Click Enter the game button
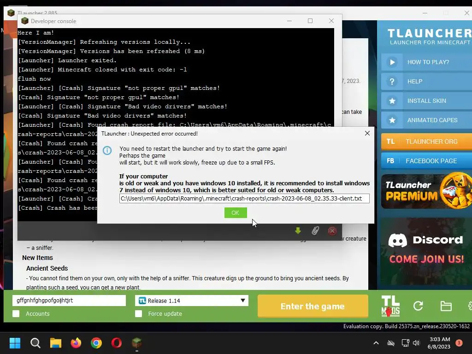This screenshot has width=472, height=354. click(x=313, y=306)
